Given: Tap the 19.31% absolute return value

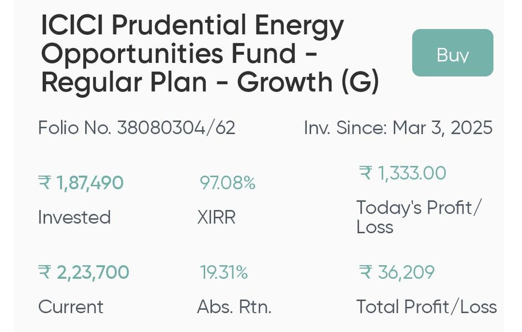Looking at the screenshot, I should pos(224,272).
